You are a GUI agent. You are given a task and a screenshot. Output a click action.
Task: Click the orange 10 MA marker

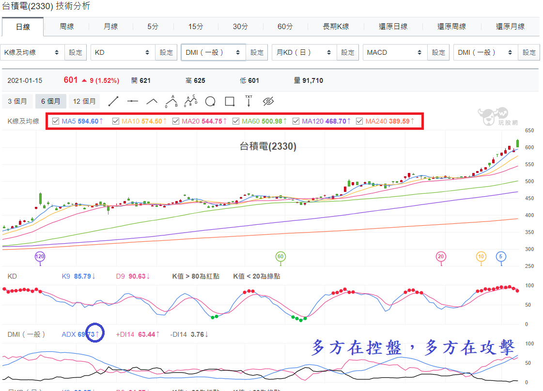point(481,257)
